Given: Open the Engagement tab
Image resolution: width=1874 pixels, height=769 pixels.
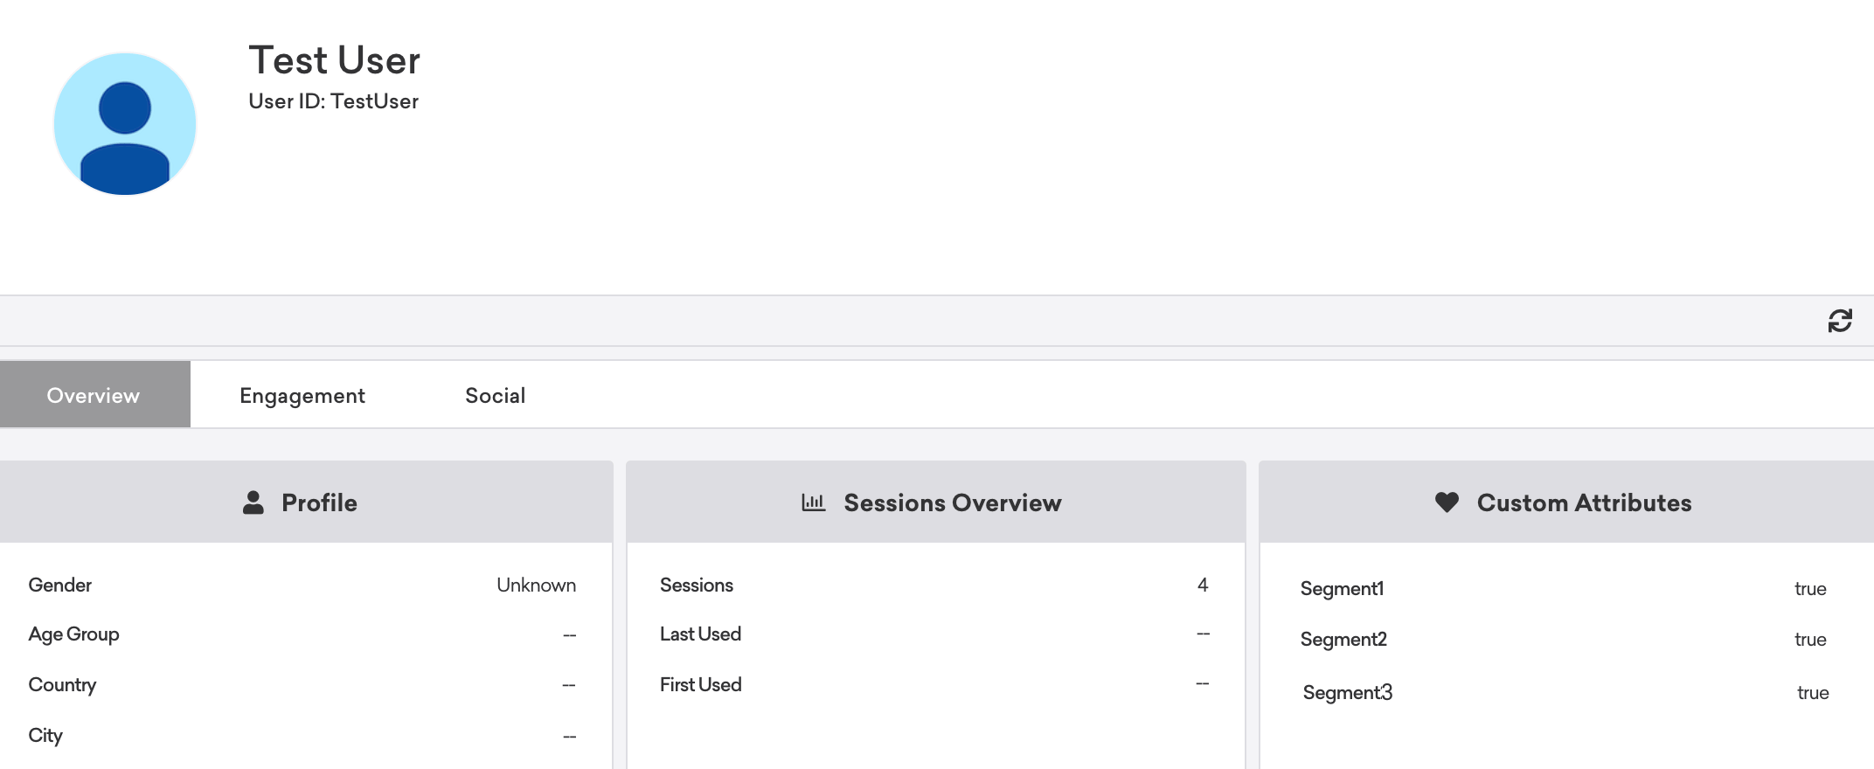Looking at the screenshot, I should tap(302, 396).
